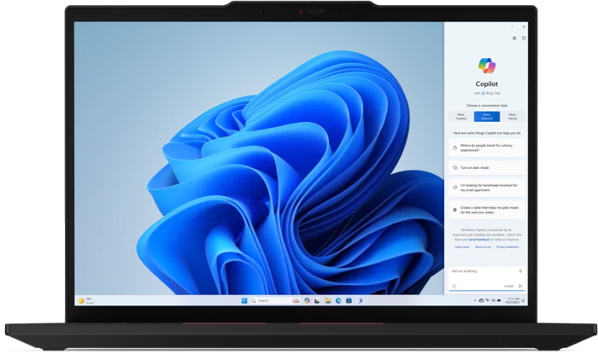Screen dimensions: 598x354
Task: Select More Creative conversation style
Action: click(x=461, y=117)
